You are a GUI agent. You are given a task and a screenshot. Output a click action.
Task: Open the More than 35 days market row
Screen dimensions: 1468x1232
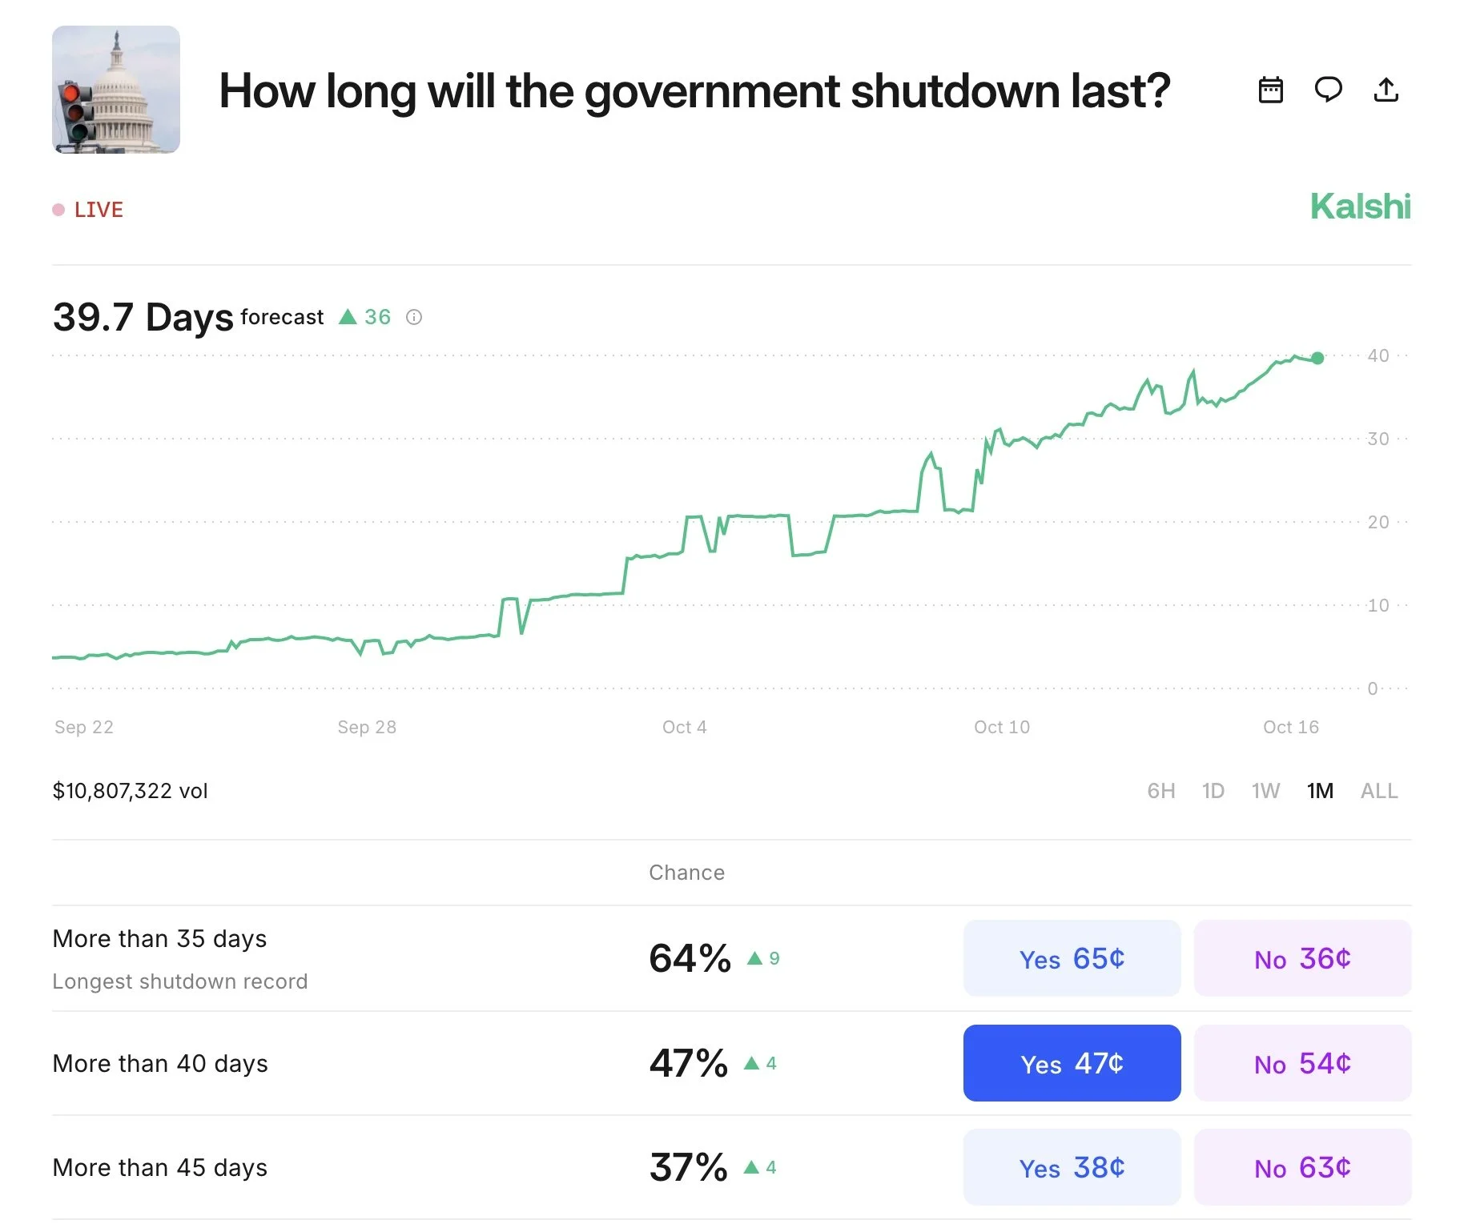731,958
